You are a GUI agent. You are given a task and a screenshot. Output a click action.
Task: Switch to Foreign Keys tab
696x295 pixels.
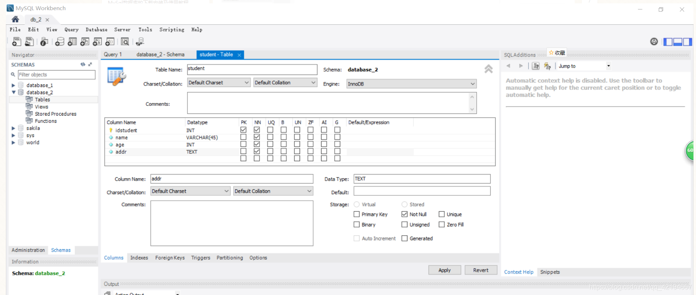coord(170,258)
